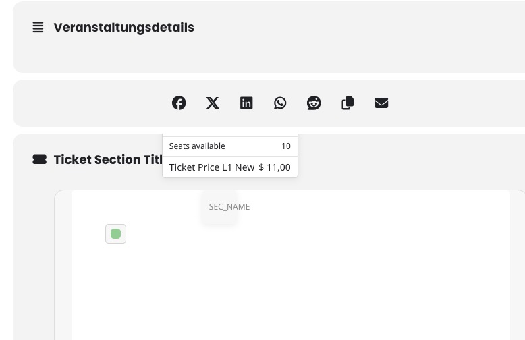The height and width of the screenshot is (340, 525).
Task: Click the Veranstaltungsdetails heading
Action: coord(124,28)
